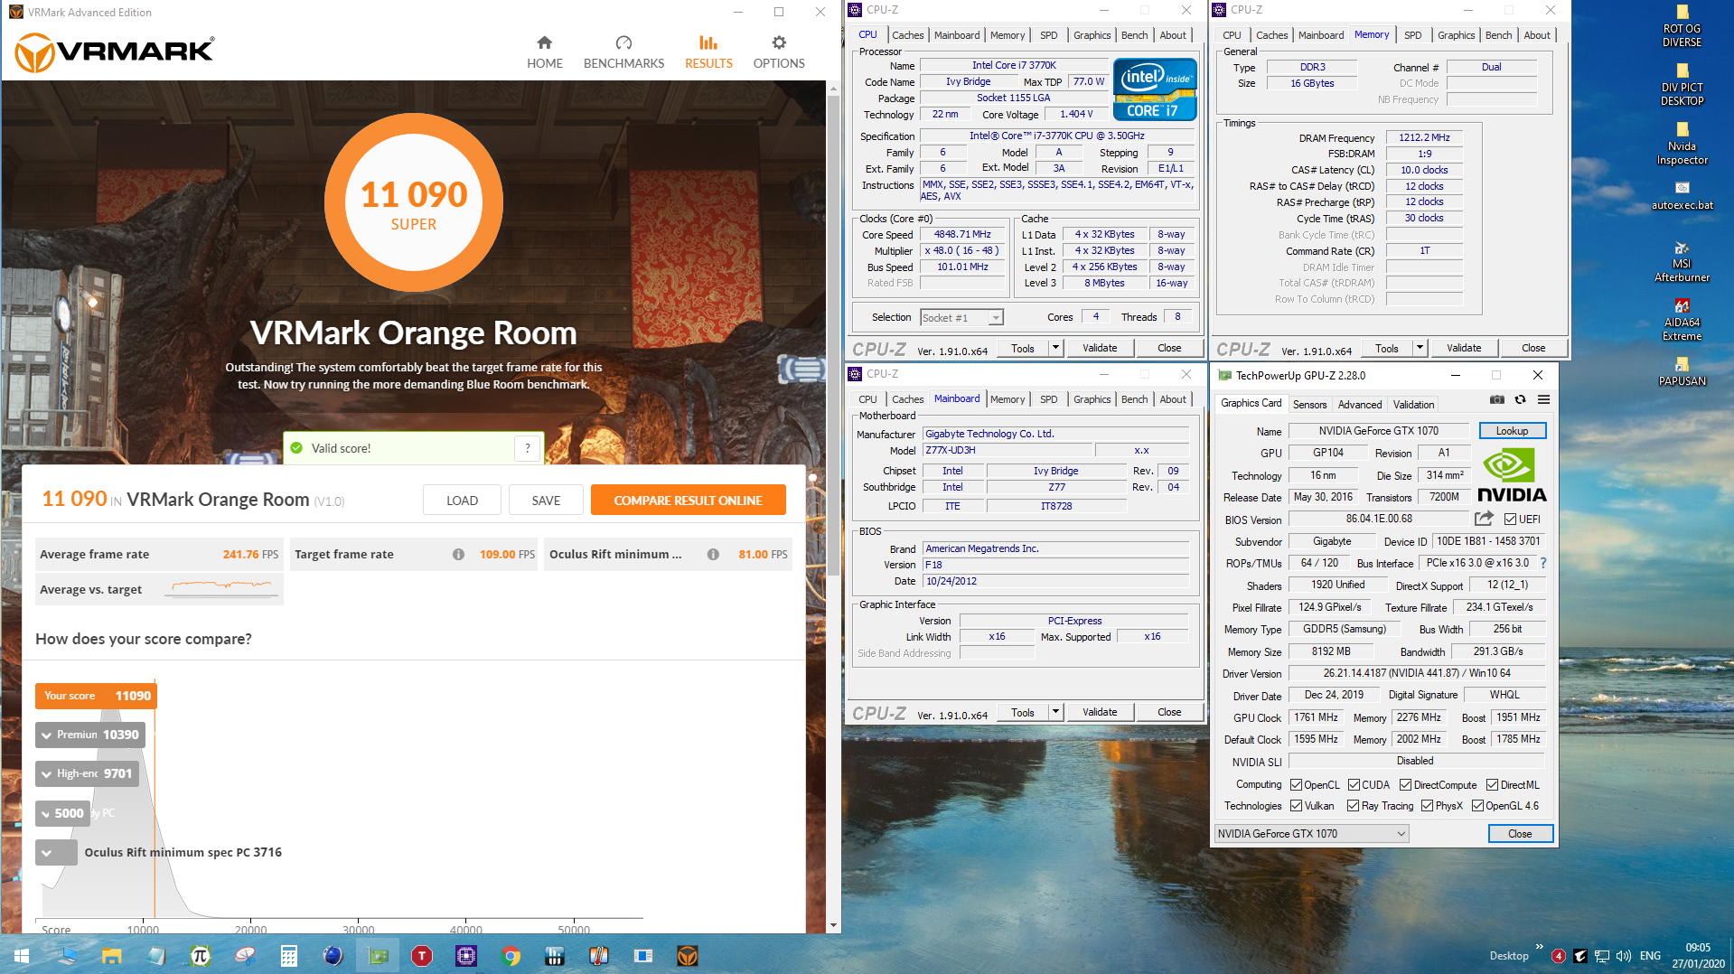Click Lookup button in GPU-Z

(1512, 431)
